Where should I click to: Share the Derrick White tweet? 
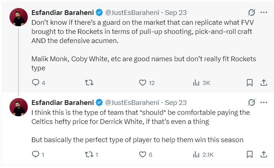[x=263, y=155]
